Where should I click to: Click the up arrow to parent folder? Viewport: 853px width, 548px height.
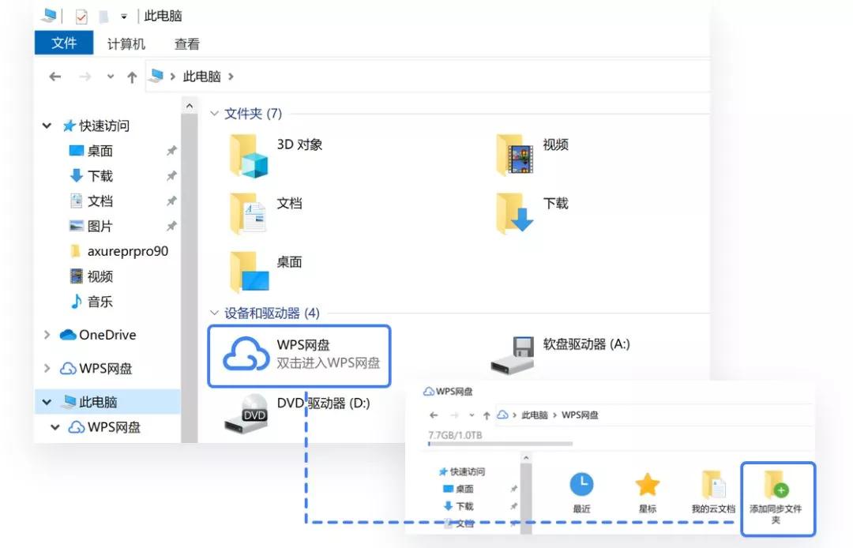click(x=131, y=76)
